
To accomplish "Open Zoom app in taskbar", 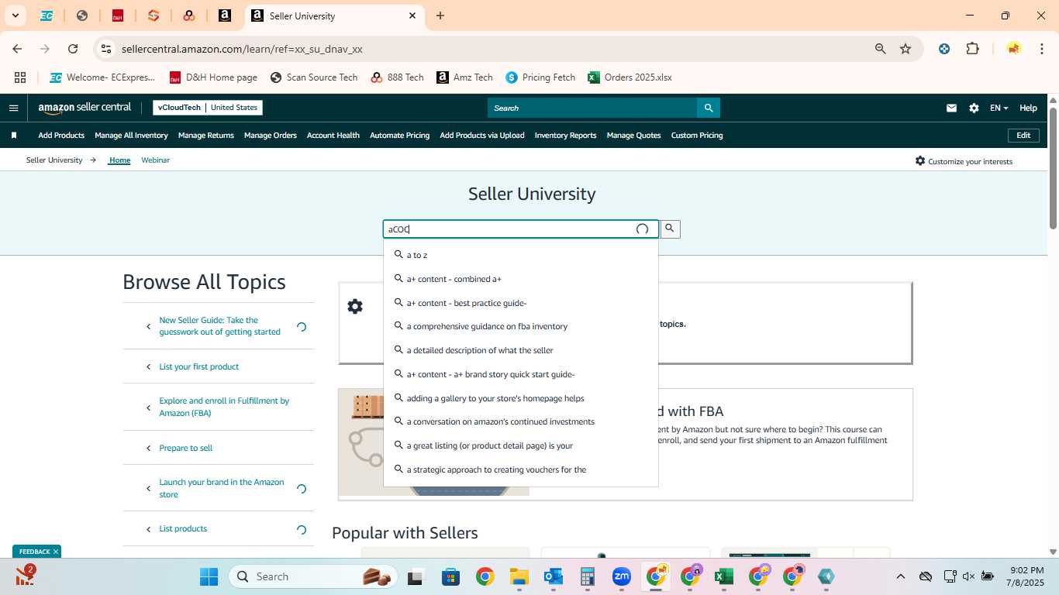I will 622,576.
